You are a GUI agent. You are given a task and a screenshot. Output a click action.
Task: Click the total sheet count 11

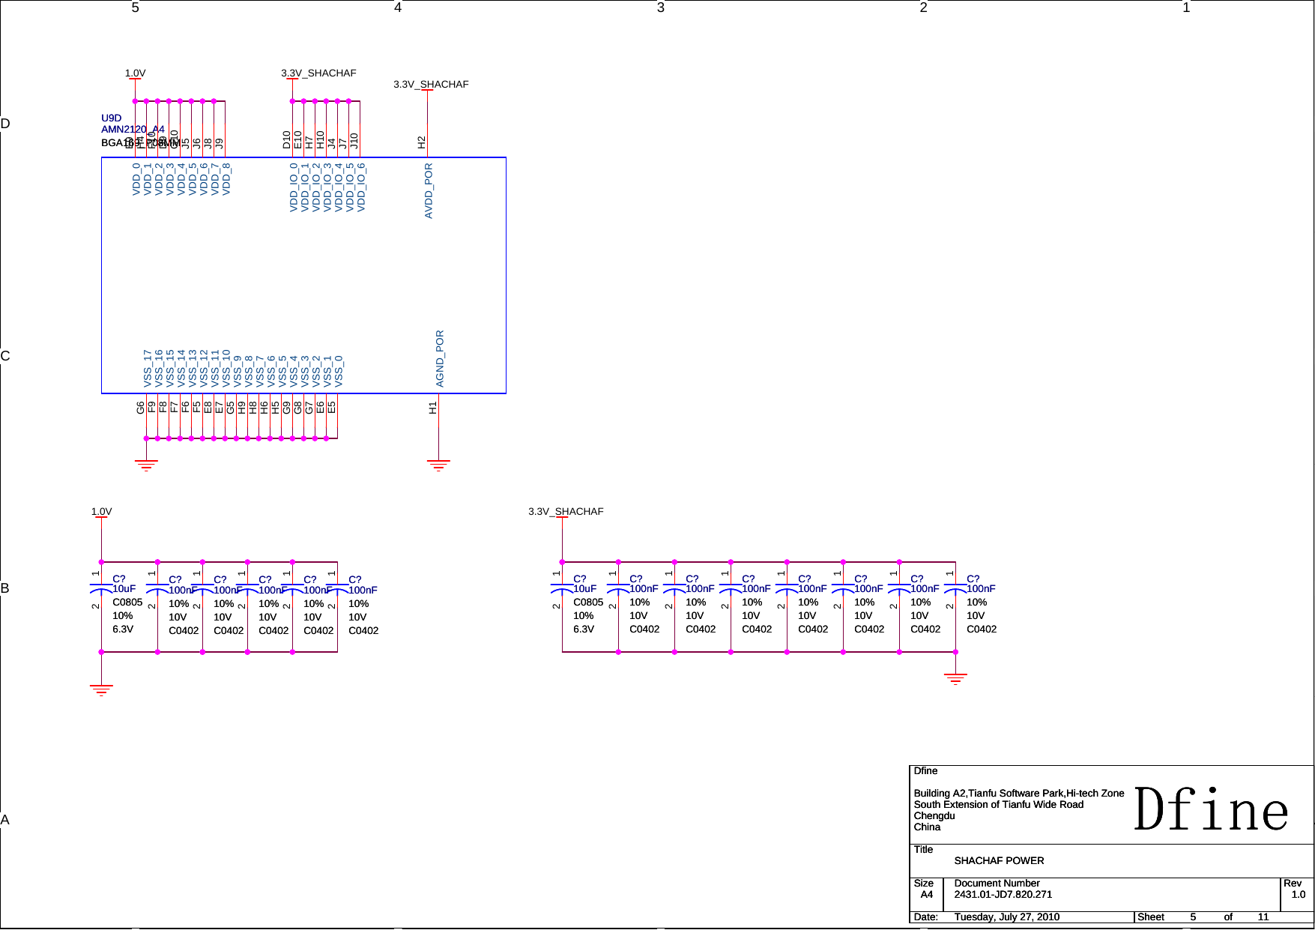click(x=1263, y=917)
